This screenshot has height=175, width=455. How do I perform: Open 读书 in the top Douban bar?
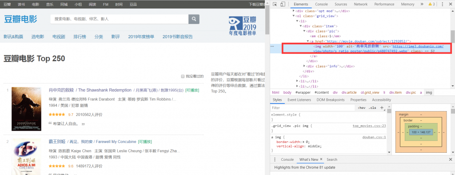21,4
